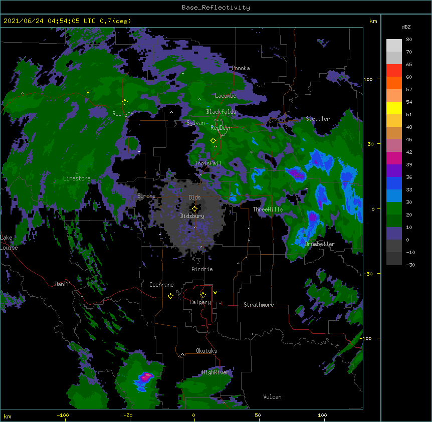Click the 100 tick on vertical km axis

click(x=368, y=79)
